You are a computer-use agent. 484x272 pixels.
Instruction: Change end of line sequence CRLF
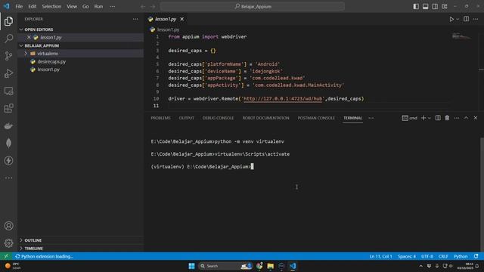443,256
